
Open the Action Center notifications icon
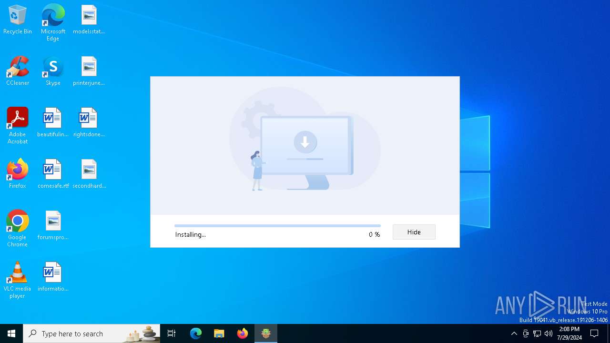click(594, 333)
